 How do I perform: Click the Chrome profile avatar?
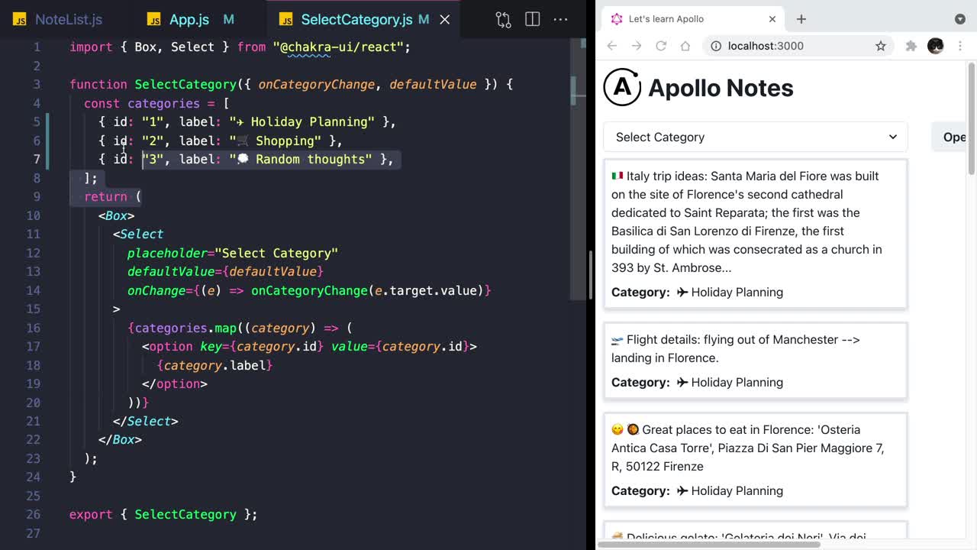coord(935,46)
